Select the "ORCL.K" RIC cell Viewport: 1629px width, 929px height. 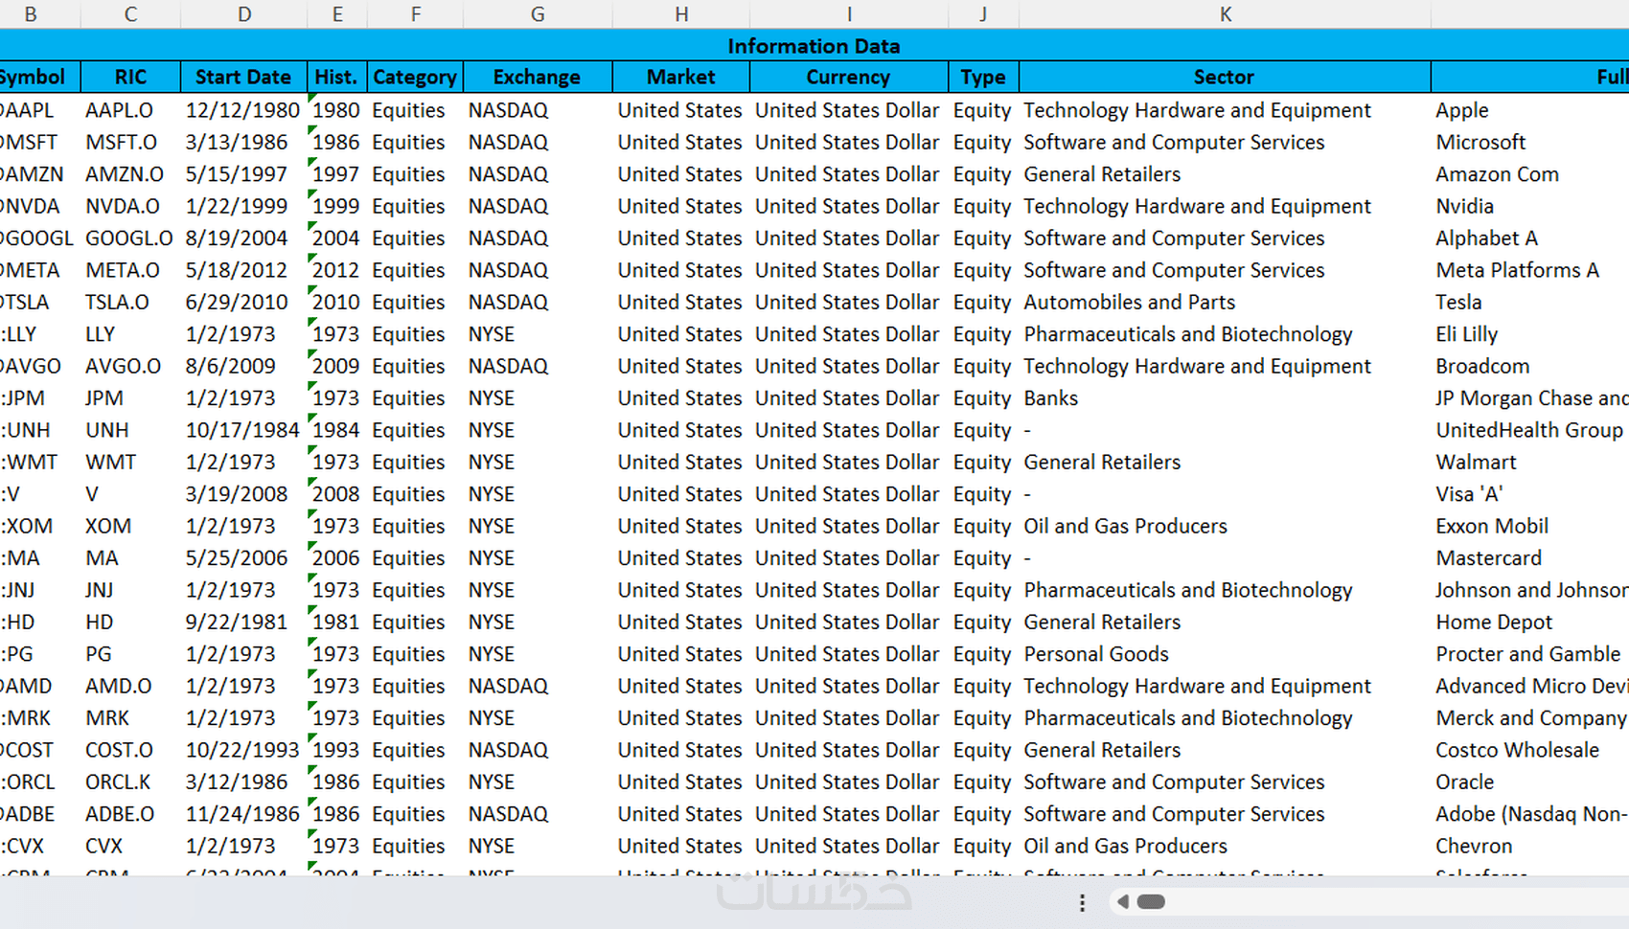(x=130, y=782)
